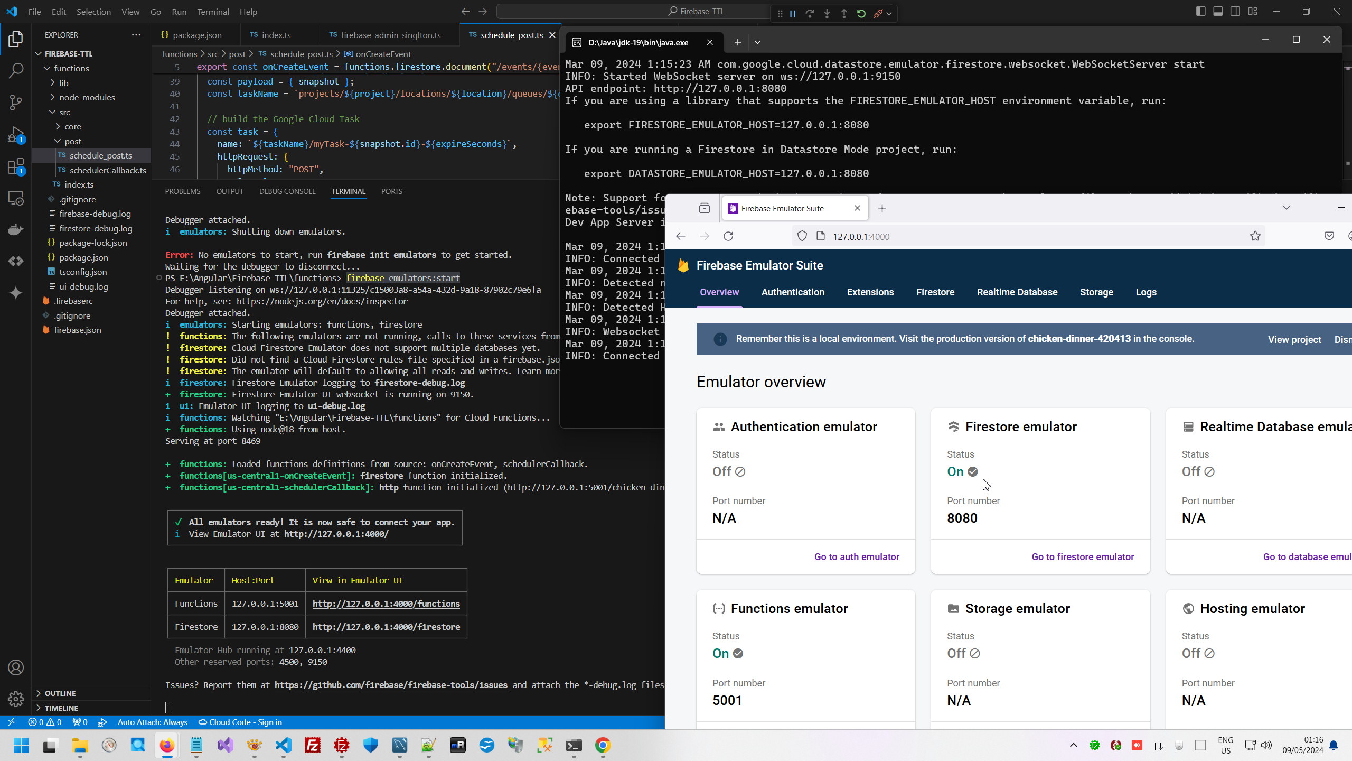Click the debug Restart icon
This screenshot has width=1352, height=761.
point(861,14)
